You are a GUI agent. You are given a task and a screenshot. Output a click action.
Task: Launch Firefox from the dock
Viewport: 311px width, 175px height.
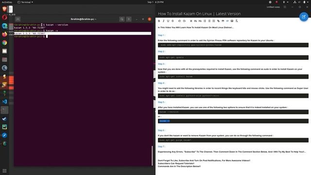coord(4,34)
